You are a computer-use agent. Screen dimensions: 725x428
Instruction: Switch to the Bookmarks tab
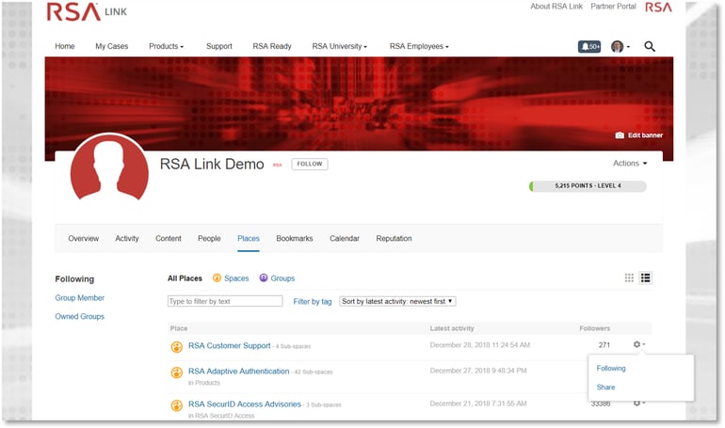295,239
